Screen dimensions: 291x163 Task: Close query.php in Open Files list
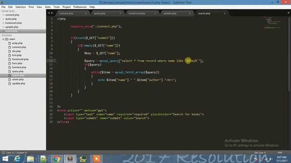(x=3, y=19)
